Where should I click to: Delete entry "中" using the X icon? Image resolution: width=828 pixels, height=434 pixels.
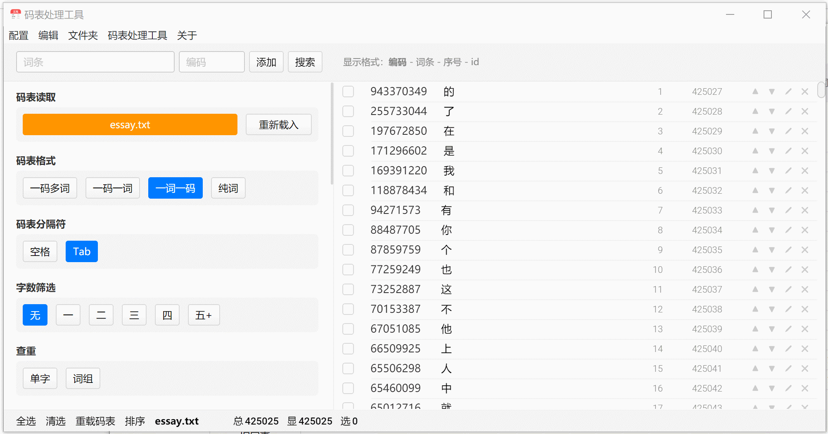coord(805,388)
